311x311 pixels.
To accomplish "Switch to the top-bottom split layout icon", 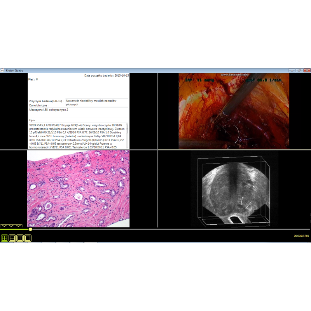I will pyautogui.click(x=12, y=238).
